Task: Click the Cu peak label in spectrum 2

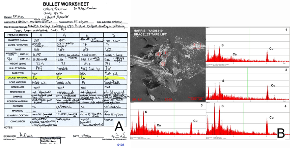Action: click(x=273, y=85)
